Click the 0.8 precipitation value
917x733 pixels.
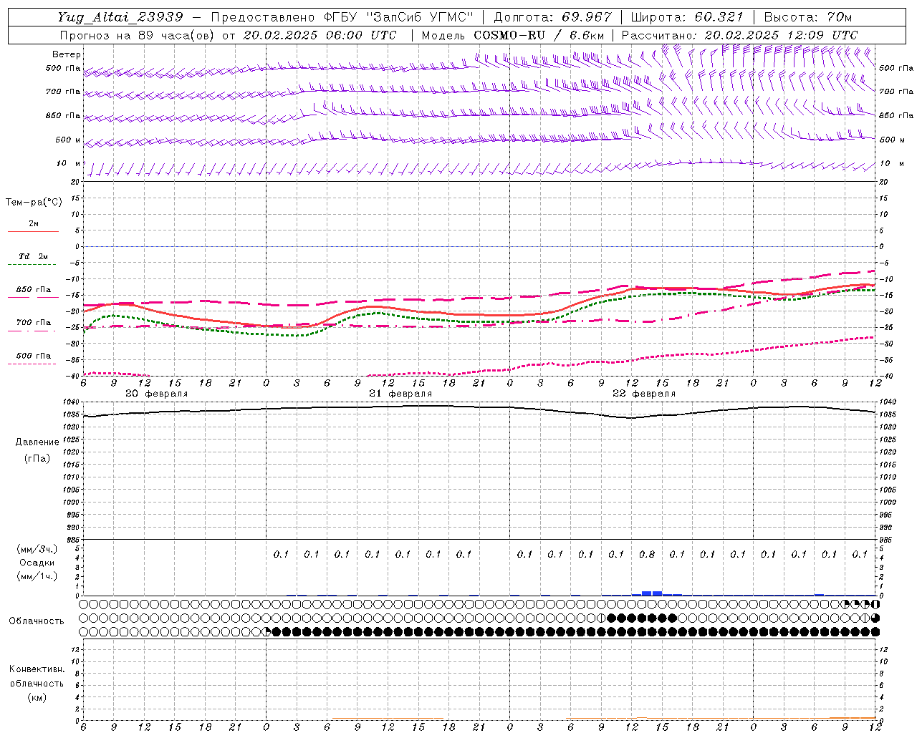click(646, 554)
